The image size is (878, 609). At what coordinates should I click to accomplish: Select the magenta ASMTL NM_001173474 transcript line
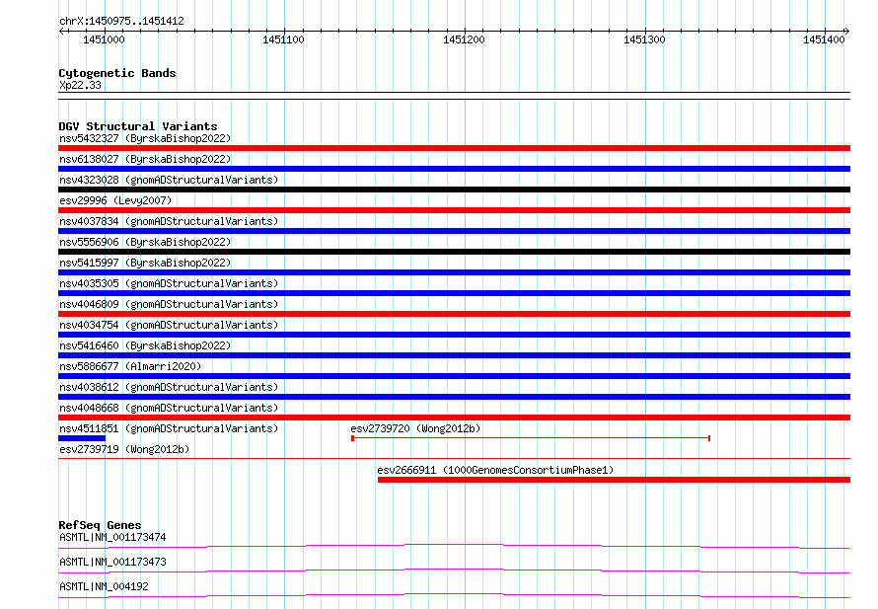[454, 546]
